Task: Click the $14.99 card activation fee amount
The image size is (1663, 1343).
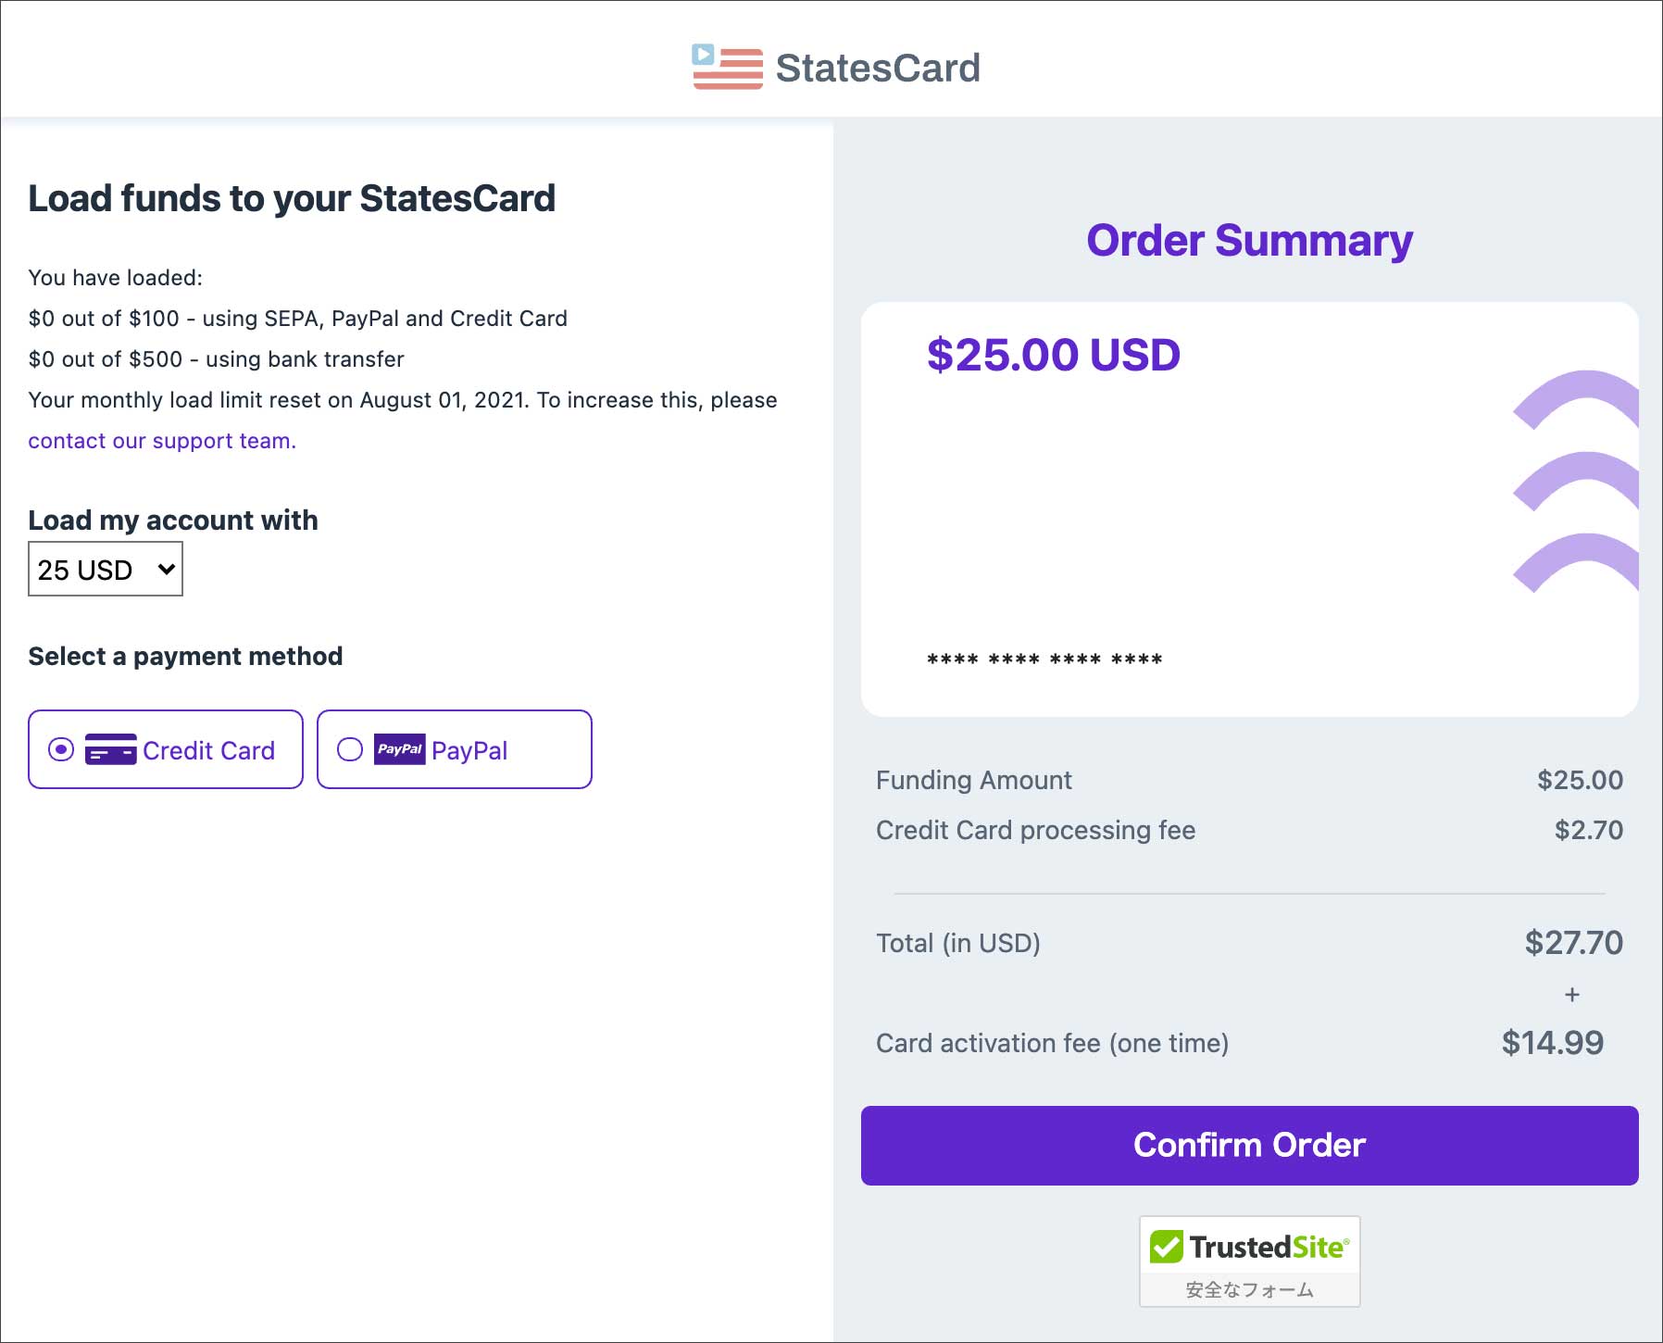Action: pos(1552,1043)
